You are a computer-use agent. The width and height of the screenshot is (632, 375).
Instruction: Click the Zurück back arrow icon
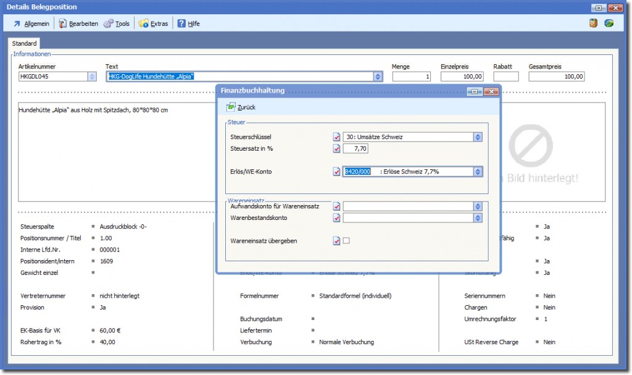coord(231,107)
